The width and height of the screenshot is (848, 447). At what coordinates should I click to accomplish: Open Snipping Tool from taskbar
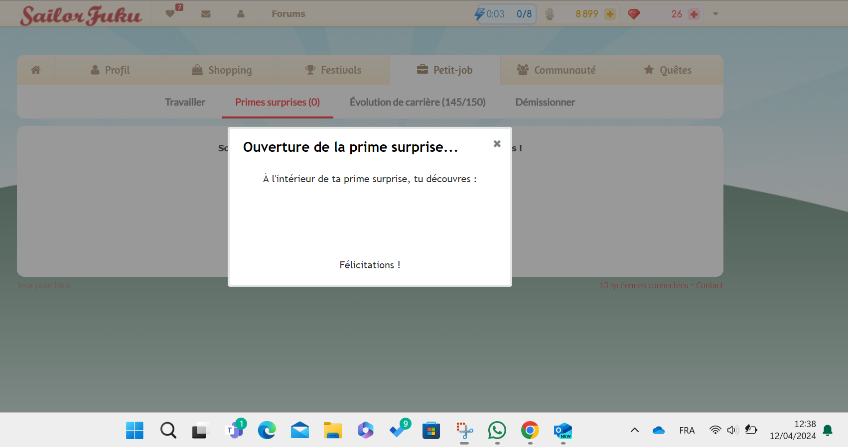[x=464, y=430]
